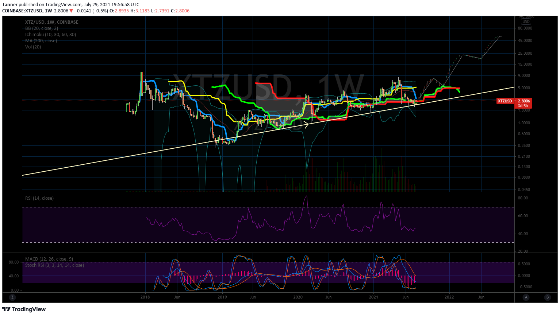Select the current price tag 2.8006
The height and width of the screenshot is (316, 560).
524,101
